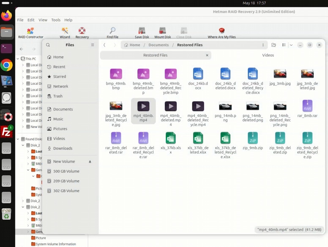
Task: Open Firefox from the dock
Action: 6,16
